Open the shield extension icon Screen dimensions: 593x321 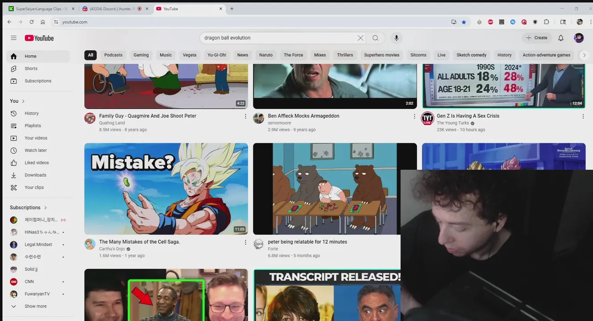(535, 22)
